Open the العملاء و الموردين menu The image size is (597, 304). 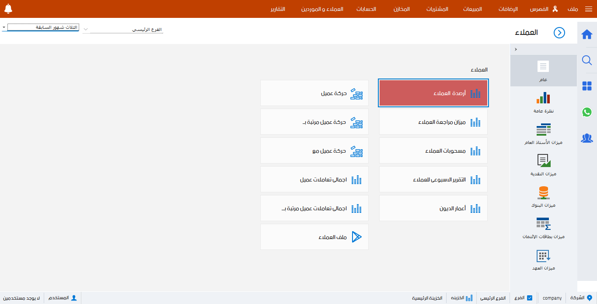(322, 9)
